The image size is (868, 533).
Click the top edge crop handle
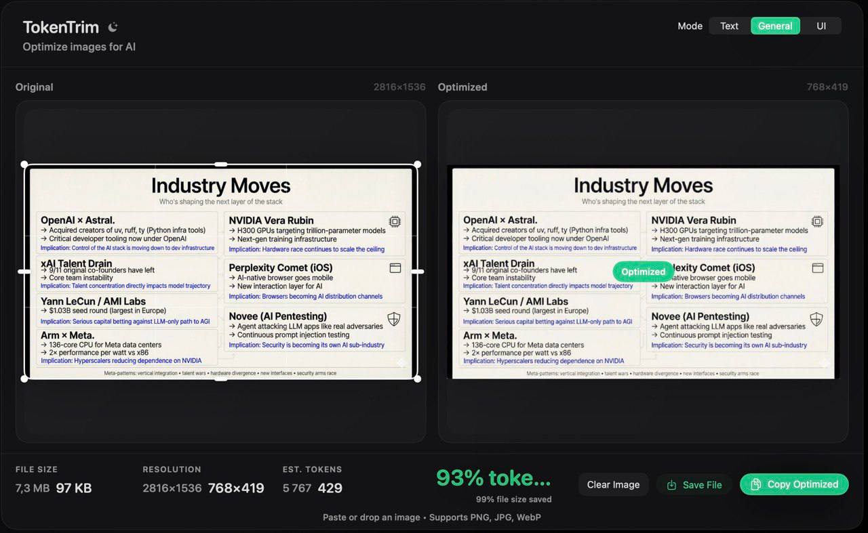tap(221, 165)
